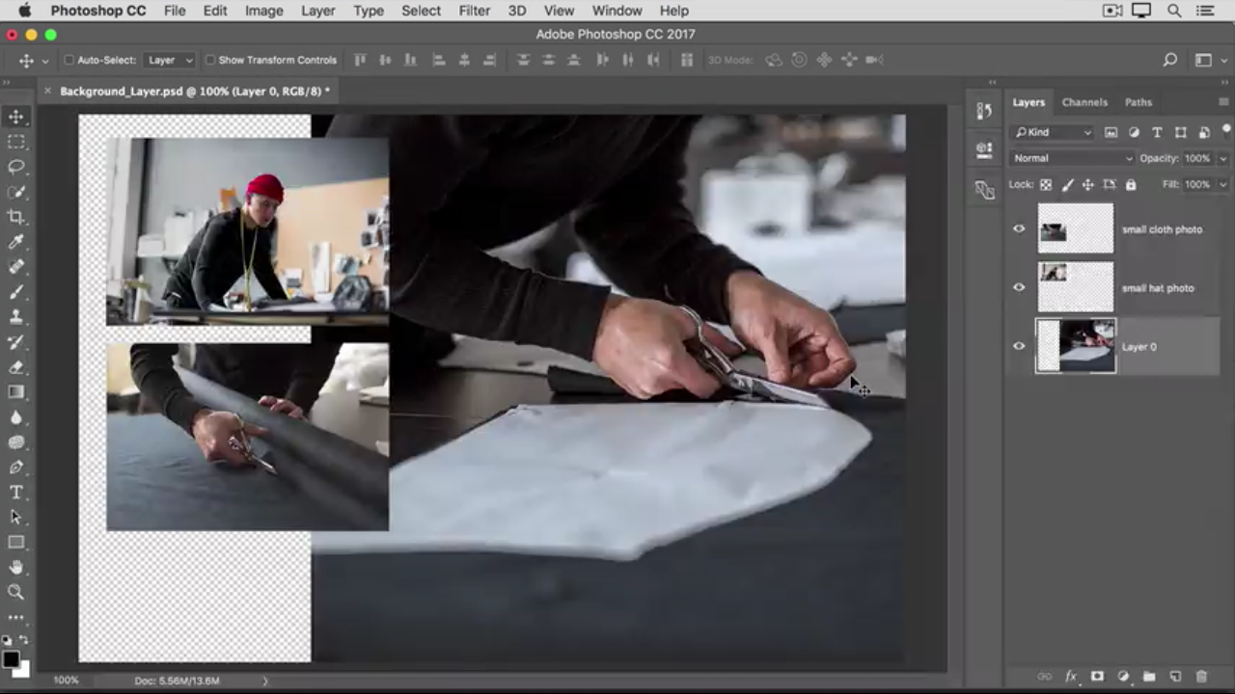The height and width of the screenshot is (694, 1235).
Task: Open the Auto-Select Layer dropdown
Action: coord(170,60)
